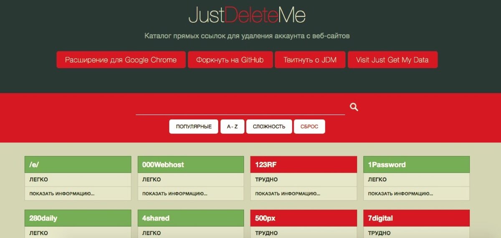Expand ПОКАЗАТЬ ИНФОРМАЦИЮ under 123RF
This screenshot has height=238, width=501.
coord(288,194)
